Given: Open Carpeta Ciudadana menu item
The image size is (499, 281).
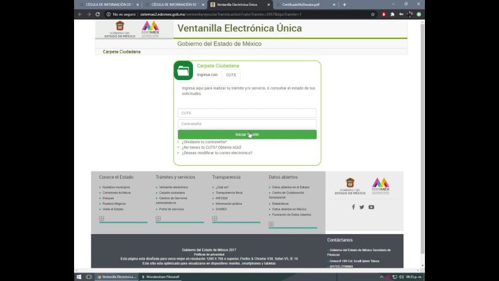Looking at the screenshot, I should pos(122,51).
